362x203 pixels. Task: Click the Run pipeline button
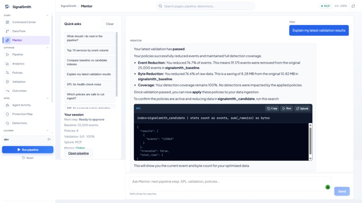tap(28, 150)
